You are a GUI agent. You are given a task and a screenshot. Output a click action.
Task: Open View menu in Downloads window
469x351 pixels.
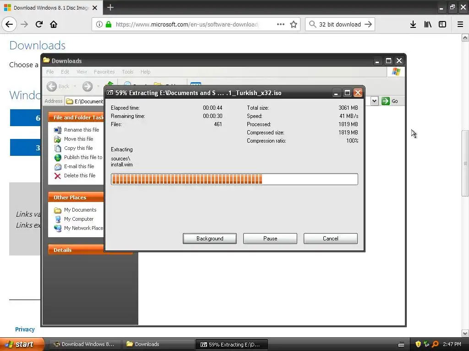tap(82, 72)
